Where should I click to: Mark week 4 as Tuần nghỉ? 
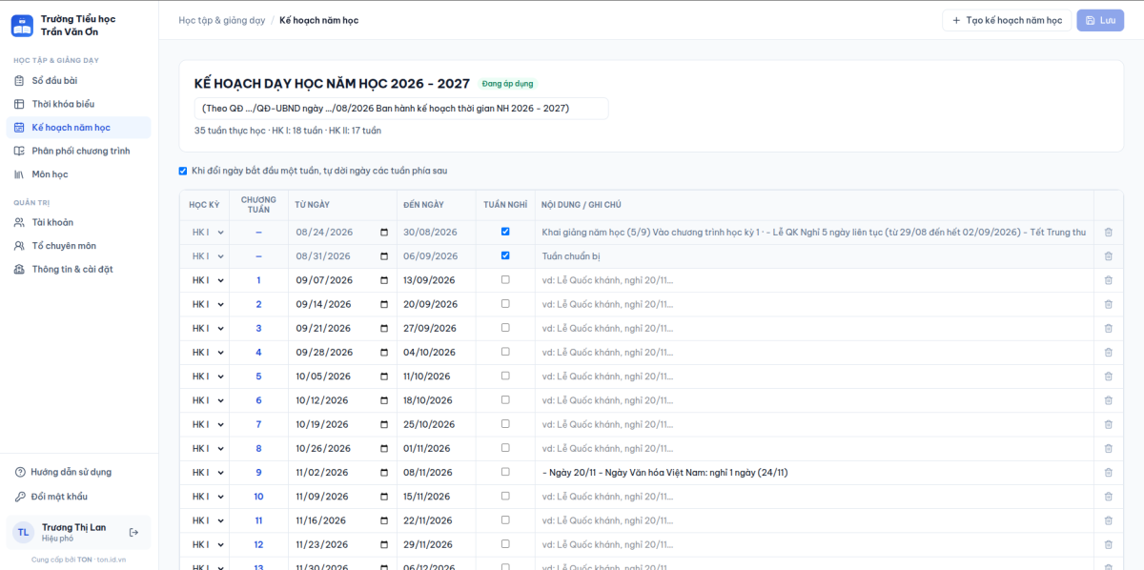coord(505,352)
